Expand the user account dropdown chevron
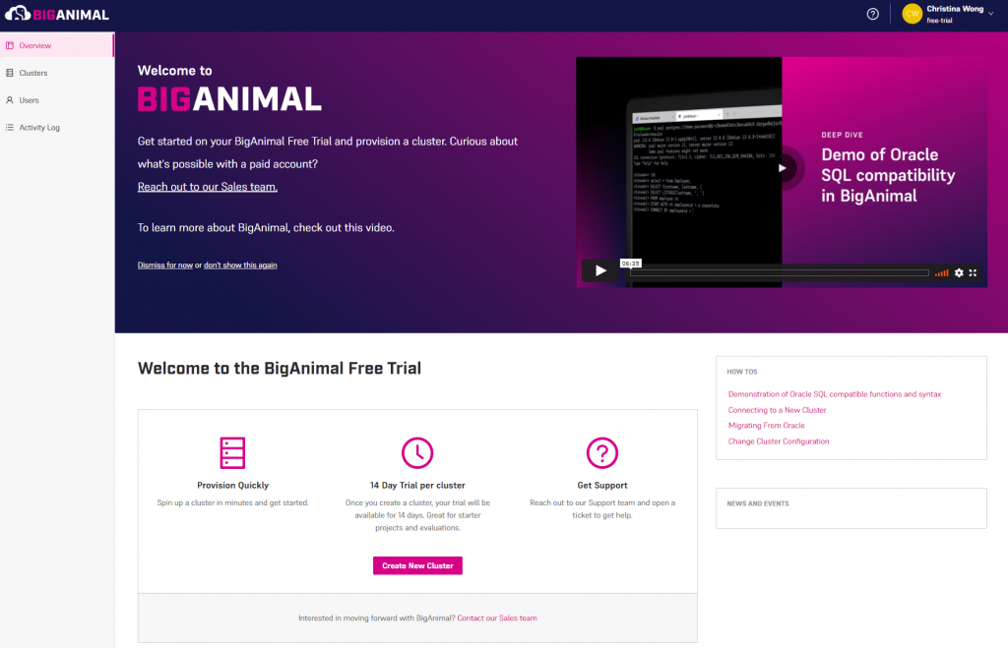1008x648 pixels. click(x=991, y=14)
